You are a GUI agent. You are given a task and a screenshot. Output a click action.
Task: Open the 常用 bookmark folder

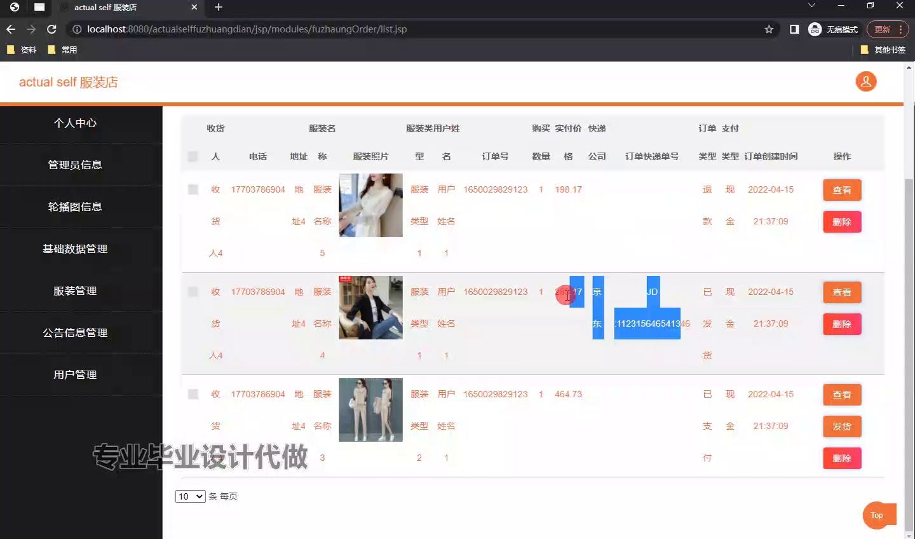[62, 50]
